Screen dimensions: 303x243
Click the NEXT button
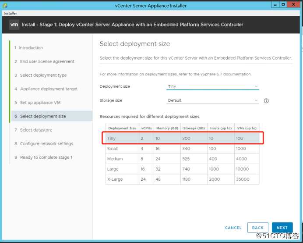282,228
